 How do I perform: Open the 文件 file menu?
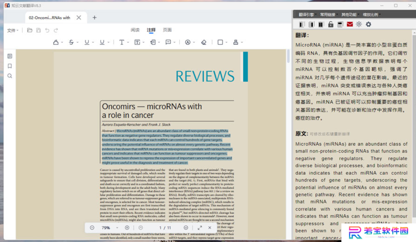(12, 31)
